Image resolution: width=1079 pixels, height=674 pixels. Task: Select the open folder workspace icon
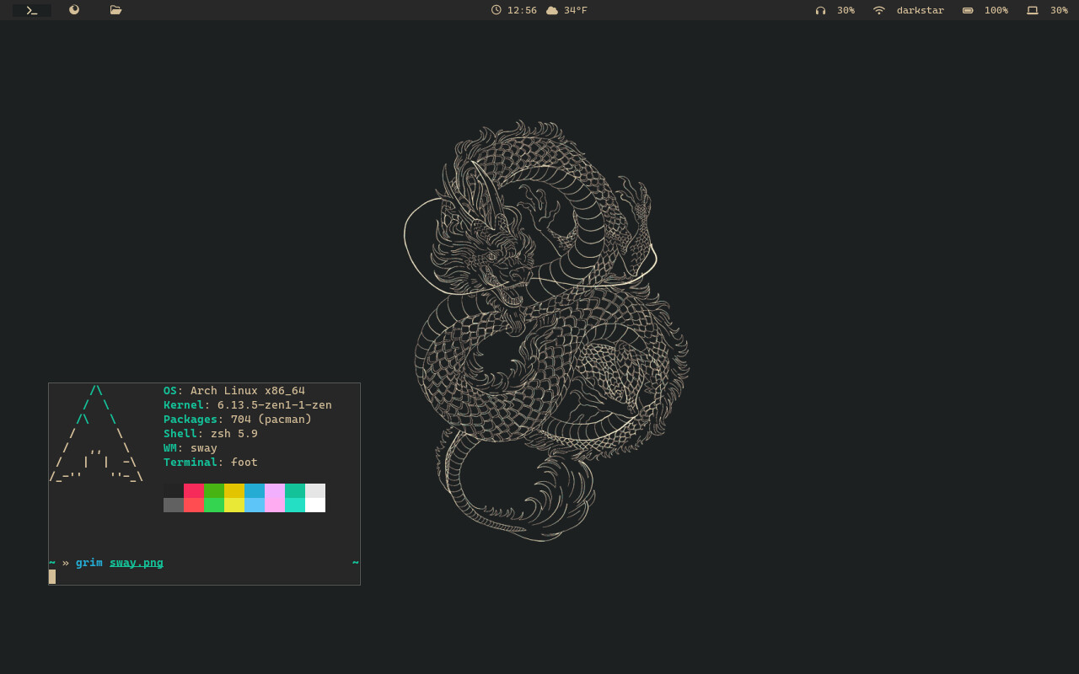pos(115,10)
